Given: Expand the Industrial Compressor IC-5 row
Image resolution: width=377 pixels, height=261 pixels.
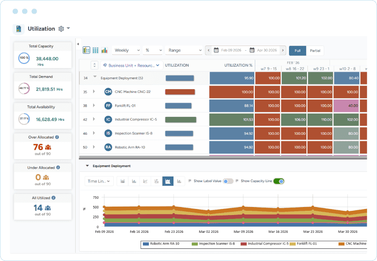Looking at the screenshot, I should click(x=94, y=119).
